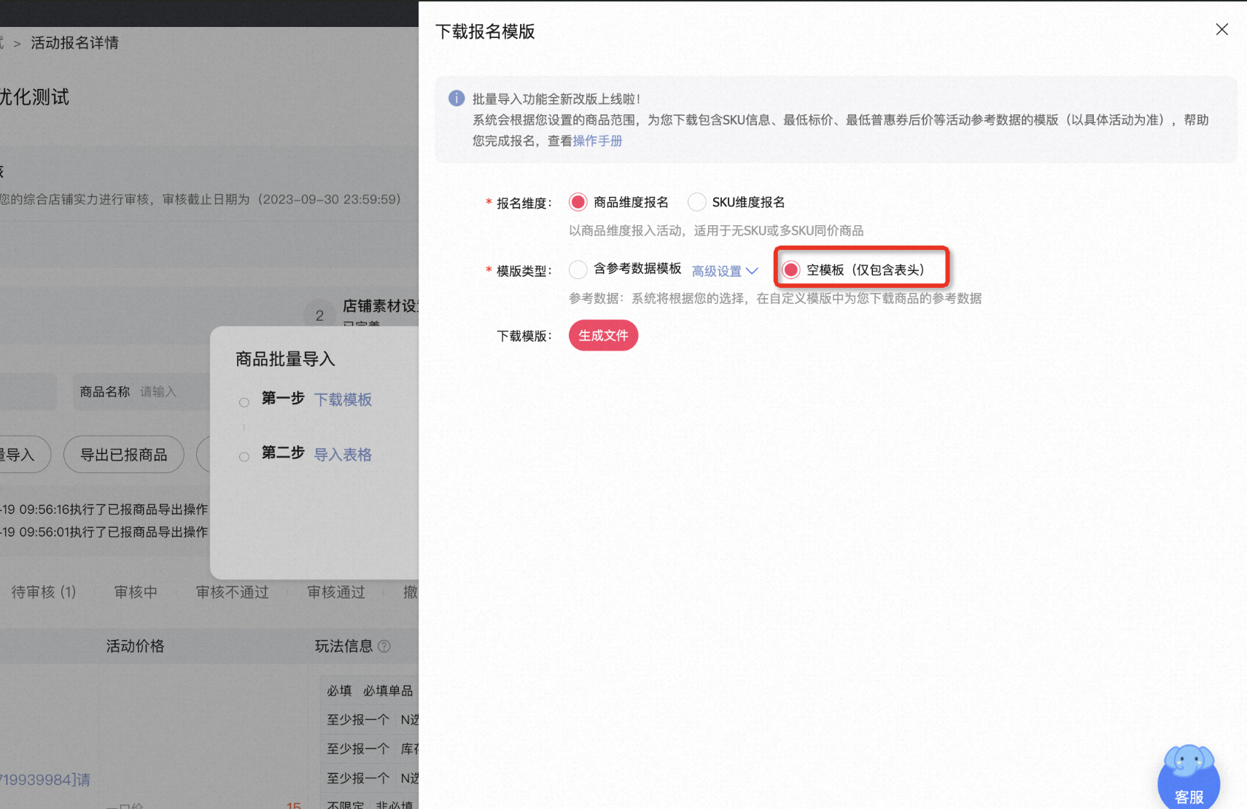The width and height of the screenshot is (1247, 809).
Task: Click 活动价格 column header
Action: [135, 646]
